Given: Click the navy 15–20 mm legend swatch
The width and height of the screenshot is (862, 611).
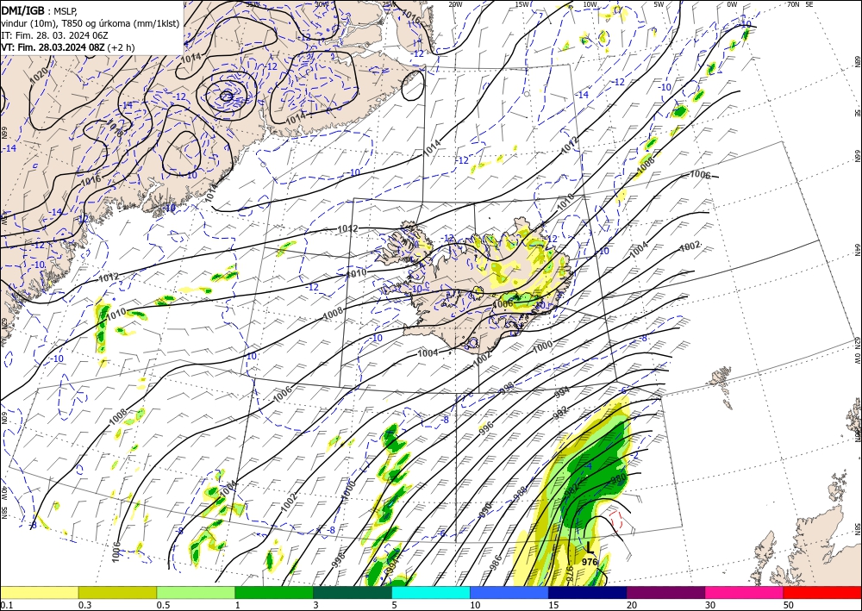Looking at the screenshot, I should 588,592.
